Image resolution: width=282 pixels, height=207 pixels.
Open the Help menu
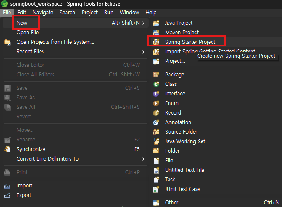tap(151, 13)
